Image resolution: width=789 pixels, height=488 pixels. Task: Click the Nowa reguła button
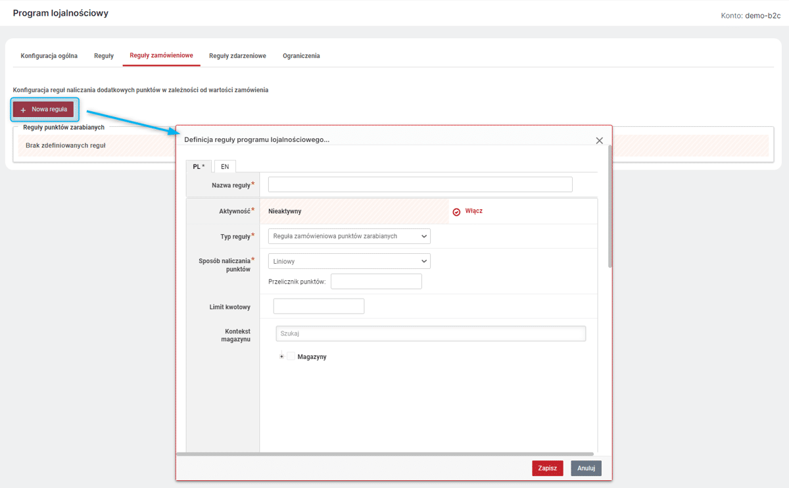click(x=43, y=109)
